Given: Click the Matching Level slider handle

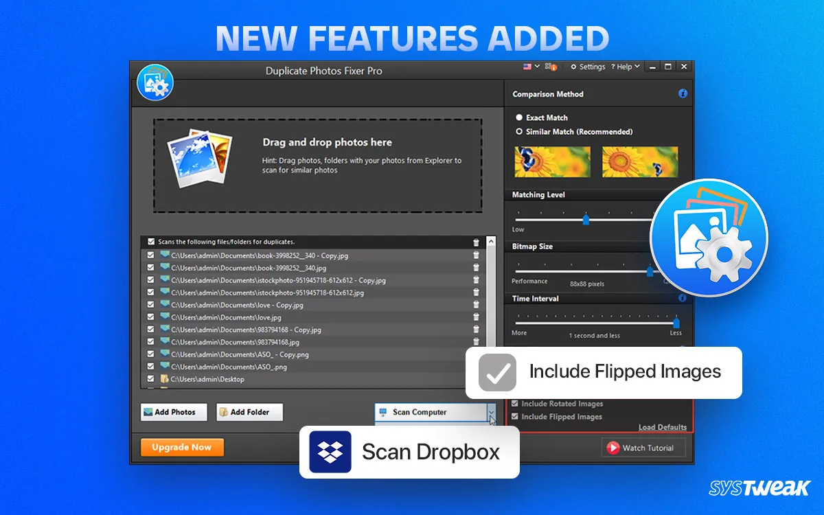Looking at the screenshot, I should coord(586,220).
